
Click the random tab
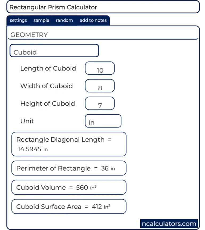pyautogui.click(x=64, y=20)
